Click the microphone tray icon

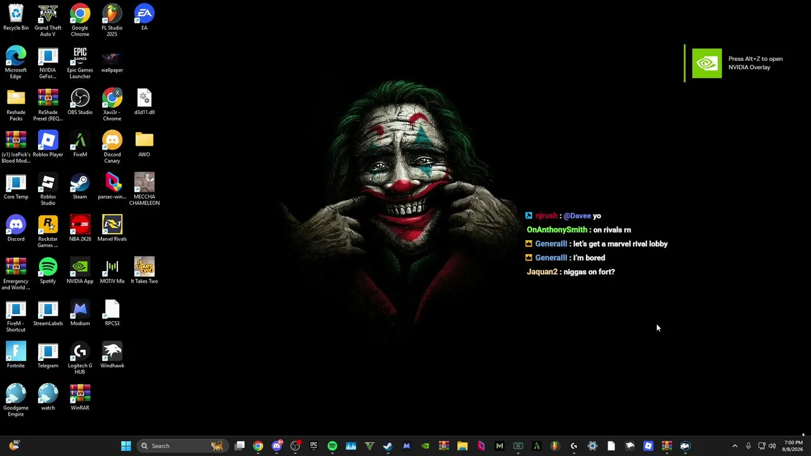click(x=748, y=446)
